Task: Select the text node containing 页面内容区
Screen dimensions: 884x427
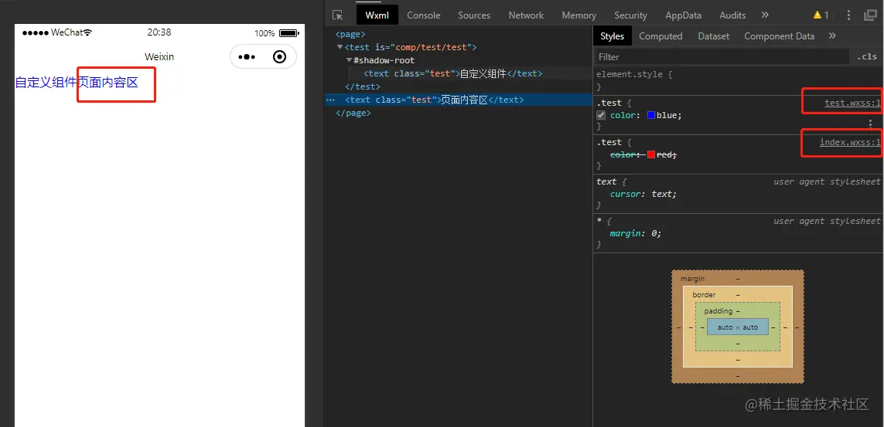Action: tap(434, 100)
